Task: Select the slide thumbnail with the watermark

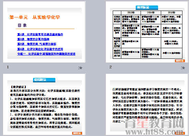Action: (x=147, y=104)
